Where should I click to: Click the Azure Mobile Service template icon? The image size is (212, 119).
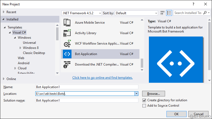[x=67, y=23]
